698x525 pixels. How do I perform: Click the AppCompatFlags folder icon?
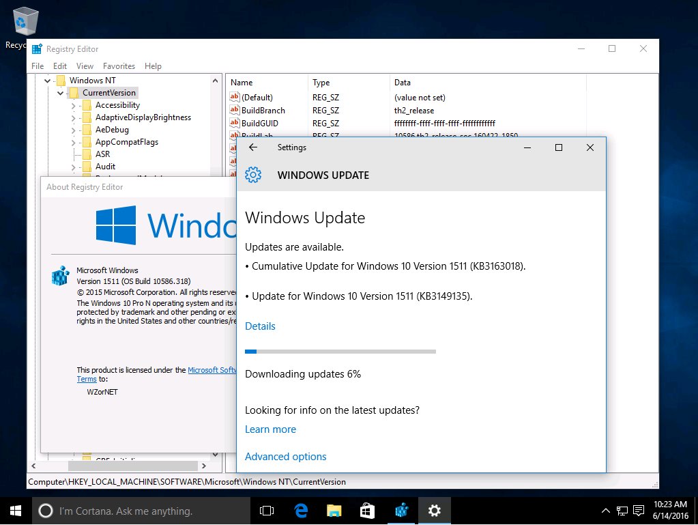click(87, 142)
